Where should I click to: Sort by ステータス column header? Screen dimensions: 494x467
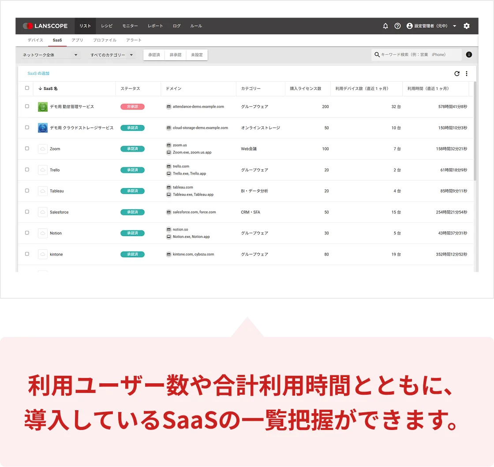point(130,89)
